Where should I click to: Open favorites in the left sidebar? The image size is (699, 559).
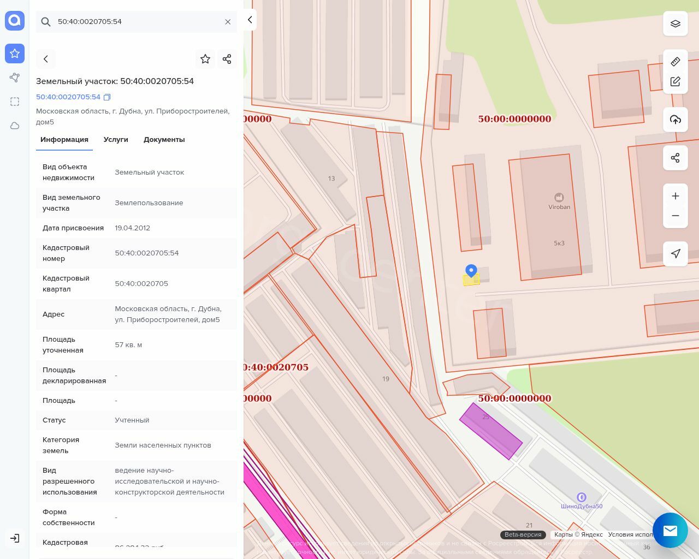click(15, 53)
